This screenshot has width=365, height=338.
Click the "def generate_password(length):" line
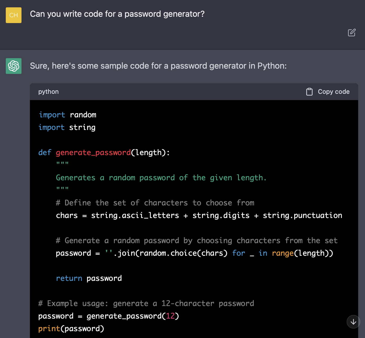point(104,152)
